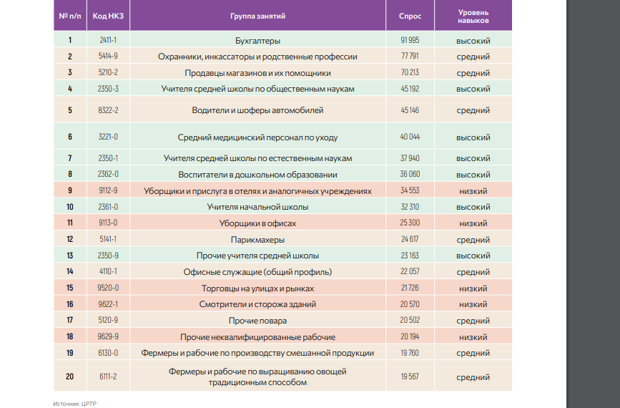This screenshot has height=408, width=620.
Task: Click "Уборщики в офисах" cell
Action: click(257, 223)
